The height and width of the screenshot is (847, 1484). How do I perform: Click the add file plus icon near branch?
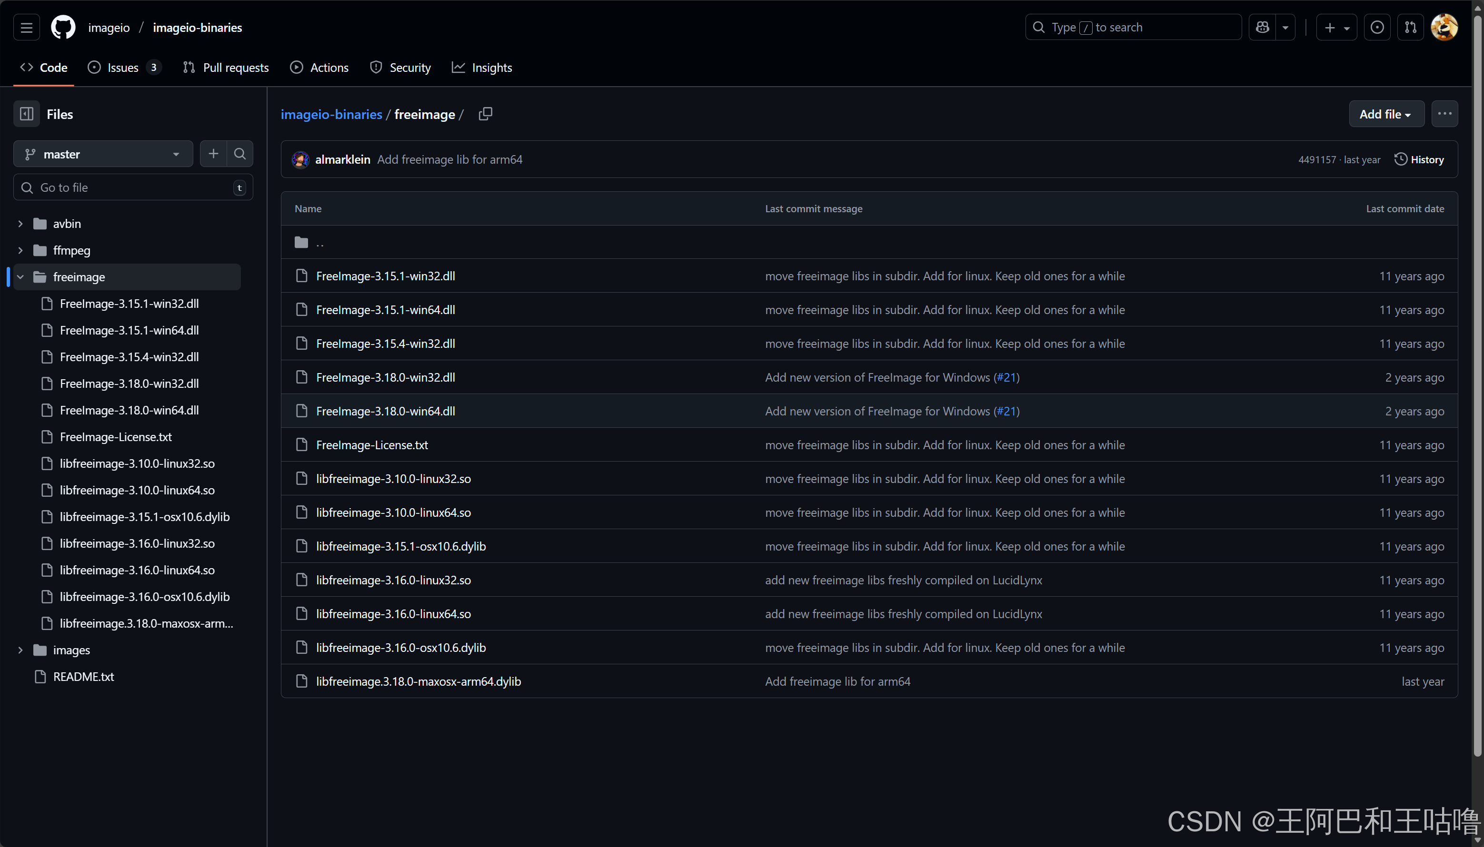214,154
